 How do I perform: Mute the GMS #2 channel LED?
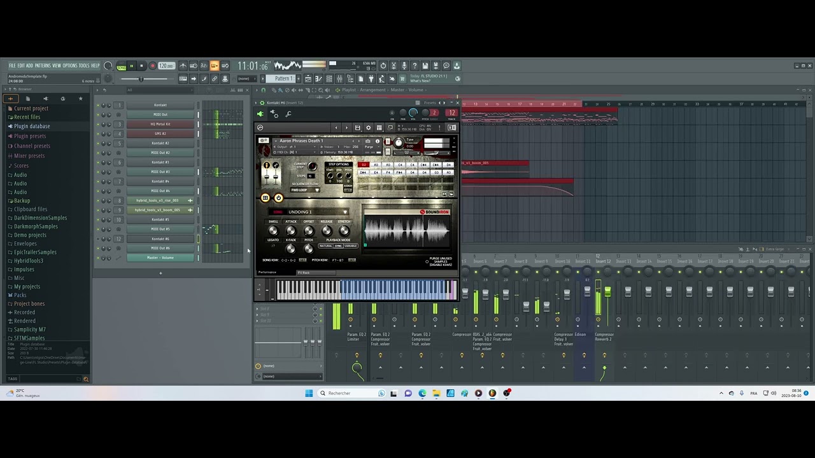98,134
